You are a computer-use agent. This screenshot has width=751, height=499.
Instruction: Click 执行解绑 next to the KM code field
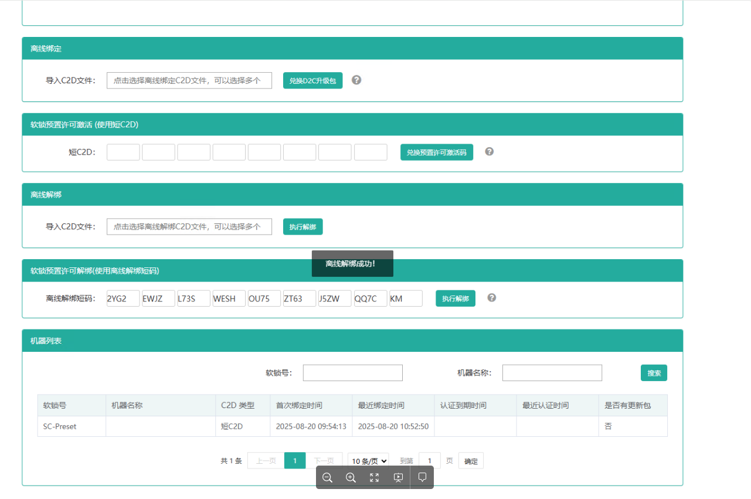pos(456,298)
